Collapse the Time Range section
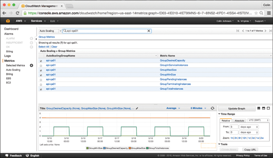Screen dimensions: 273x158 point(227,114)
